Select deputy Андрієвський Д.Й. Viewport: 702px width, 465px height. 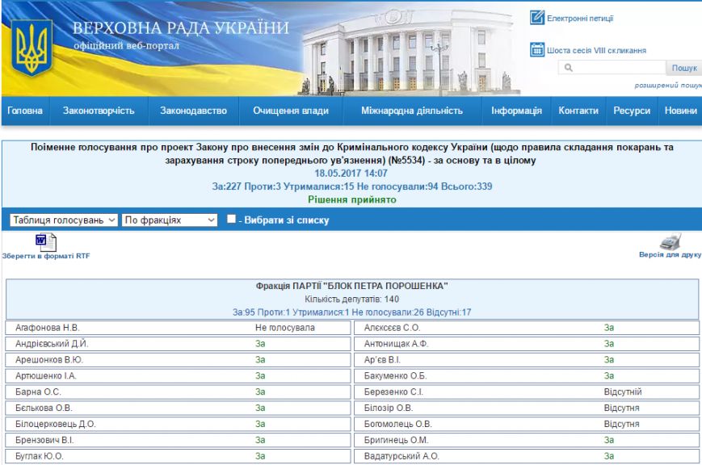(52, 344)
